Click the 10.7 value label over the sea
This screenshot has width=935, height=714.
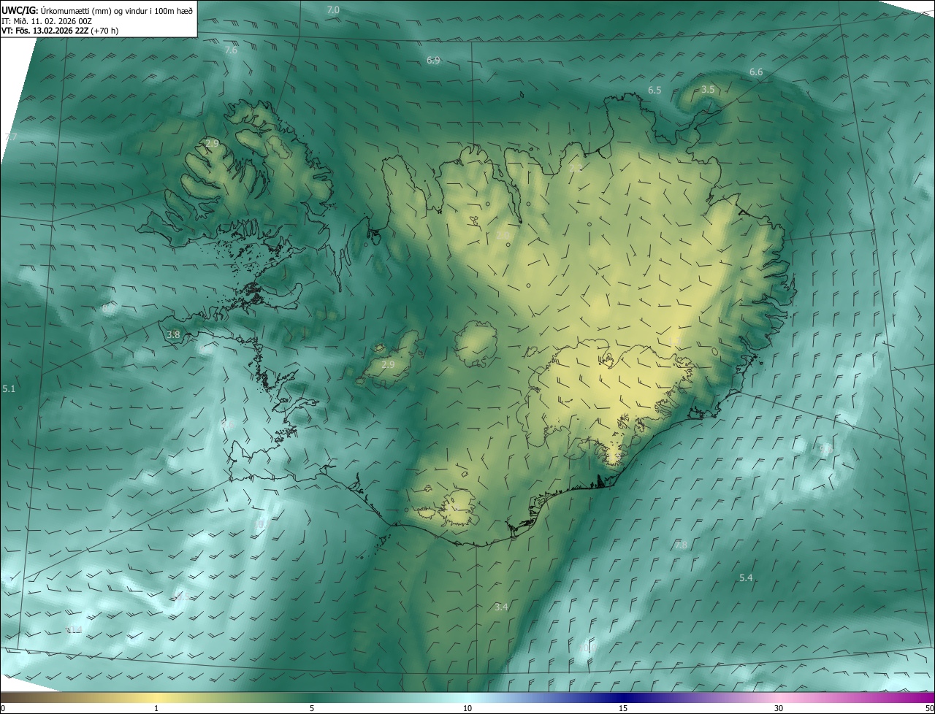pos(261,524)
